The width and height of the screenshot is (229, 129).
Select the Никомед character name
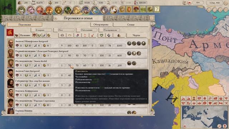pos(26,91)
